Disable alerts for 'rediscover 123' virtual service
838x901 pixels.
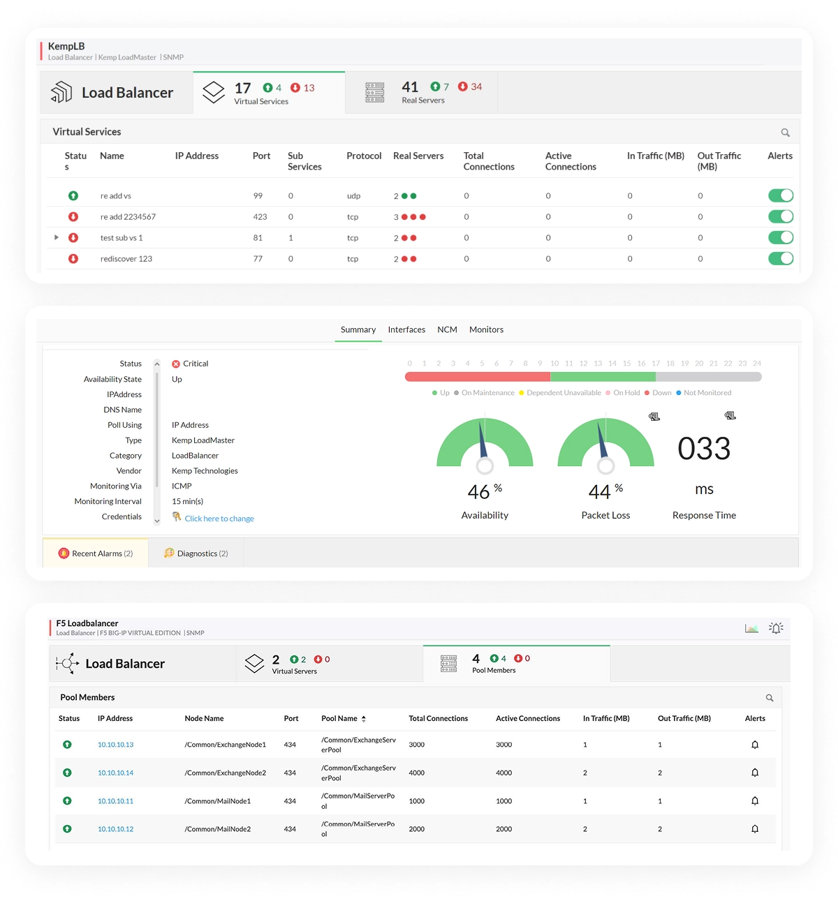point(780,258)
